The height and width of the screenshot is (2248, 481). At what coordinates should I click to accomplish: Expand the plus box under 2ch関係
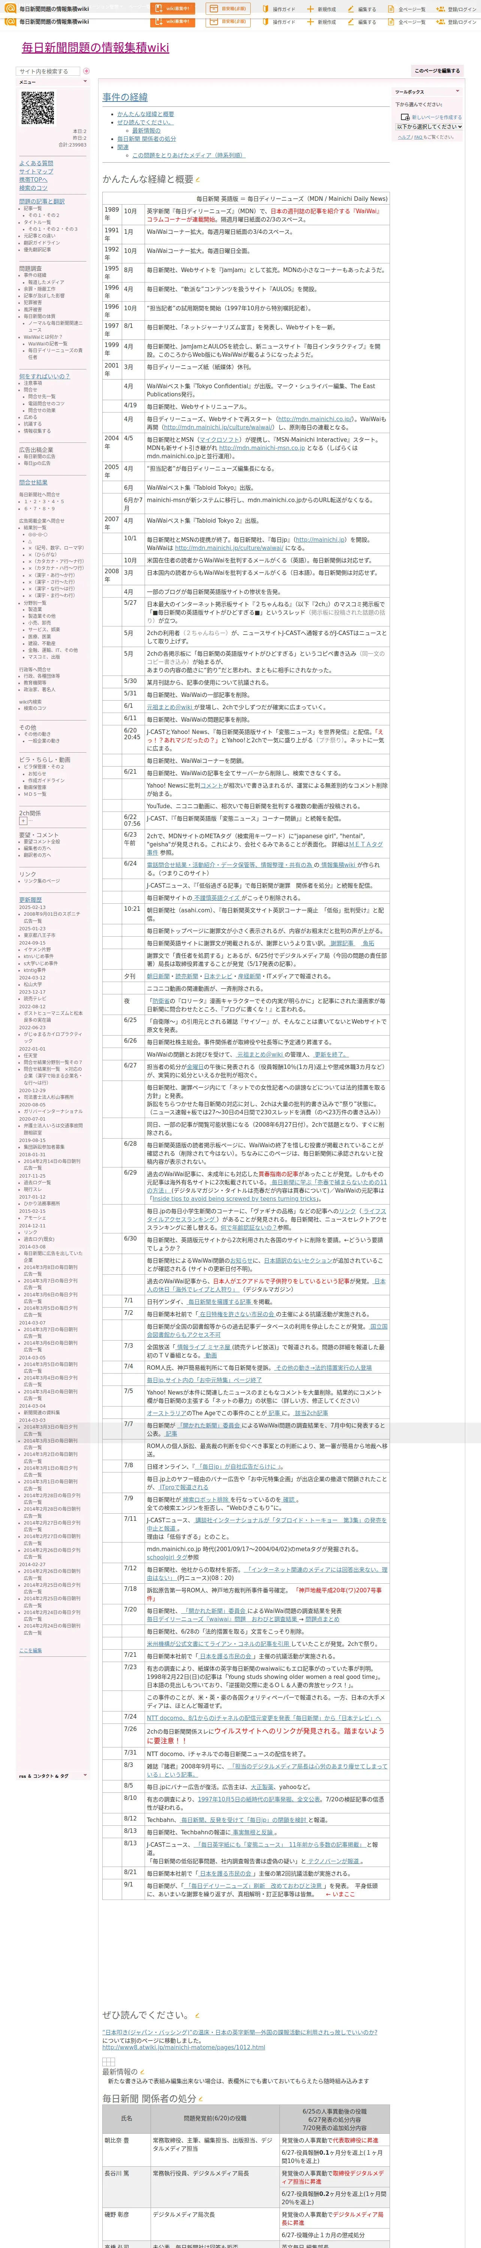coord(24,821)
